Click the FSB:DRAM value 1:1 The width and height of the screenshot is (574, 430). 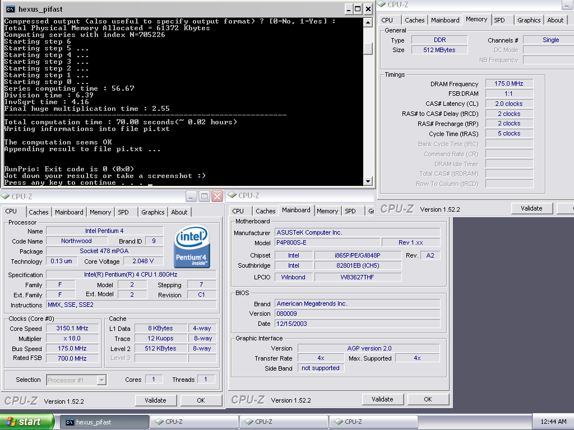[509, 94]
